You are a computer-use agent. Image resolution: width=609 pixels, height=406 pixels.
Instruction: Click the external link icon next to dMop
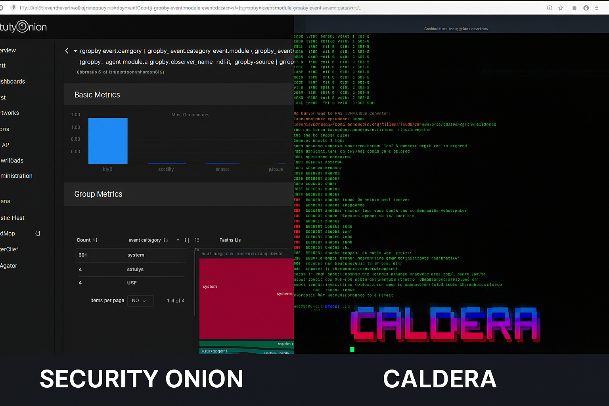(37, 233)
